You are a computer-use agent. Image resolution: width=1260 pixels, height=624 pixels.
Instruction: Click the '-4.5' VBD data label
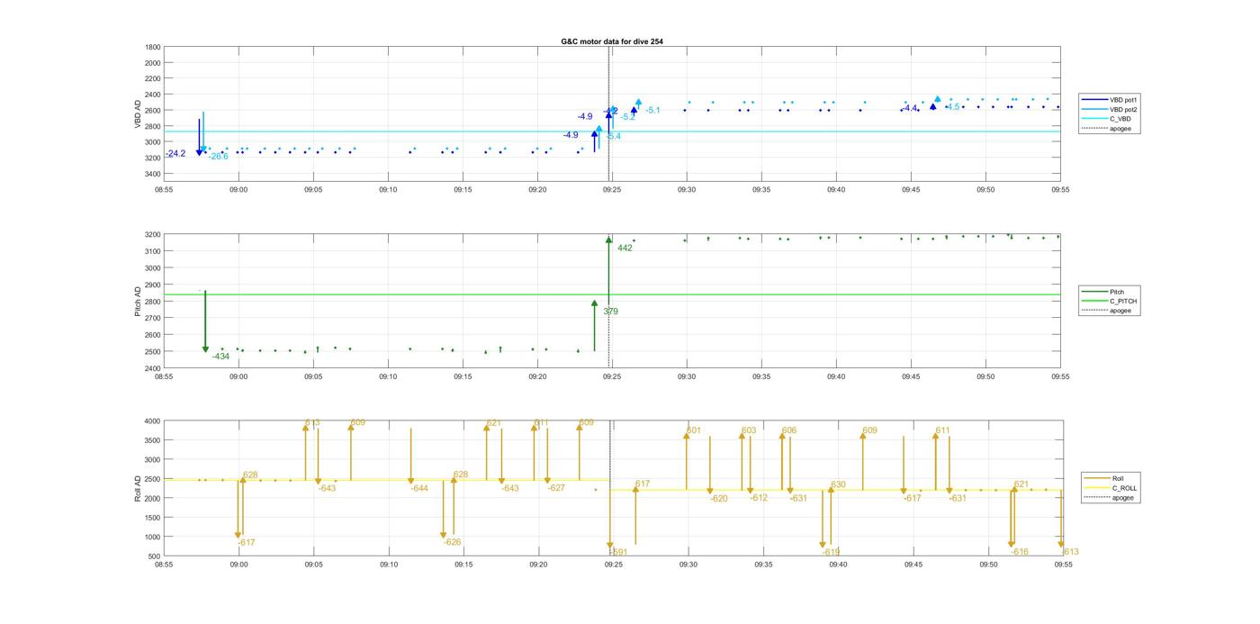click(952, 107)
